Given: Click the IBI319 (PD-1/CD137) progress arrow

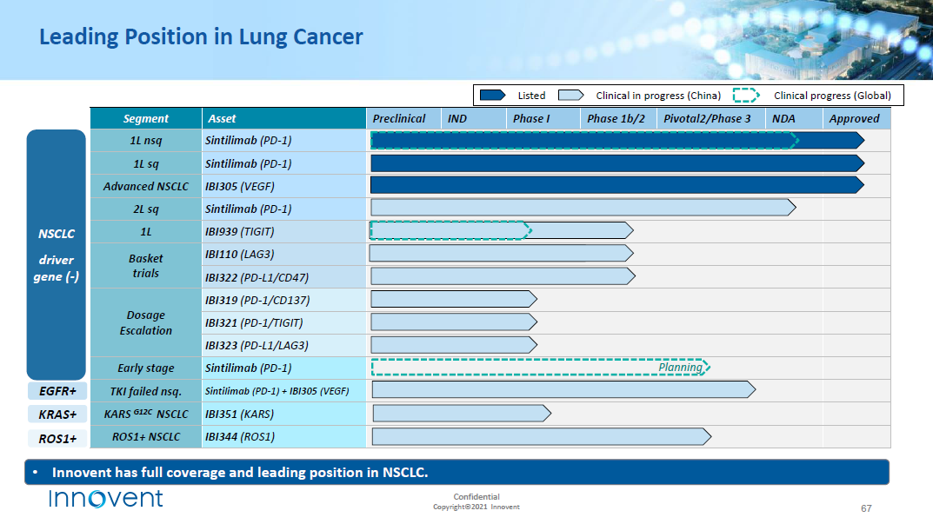Looking at the screenshot, I should click(x=454, y=299).
